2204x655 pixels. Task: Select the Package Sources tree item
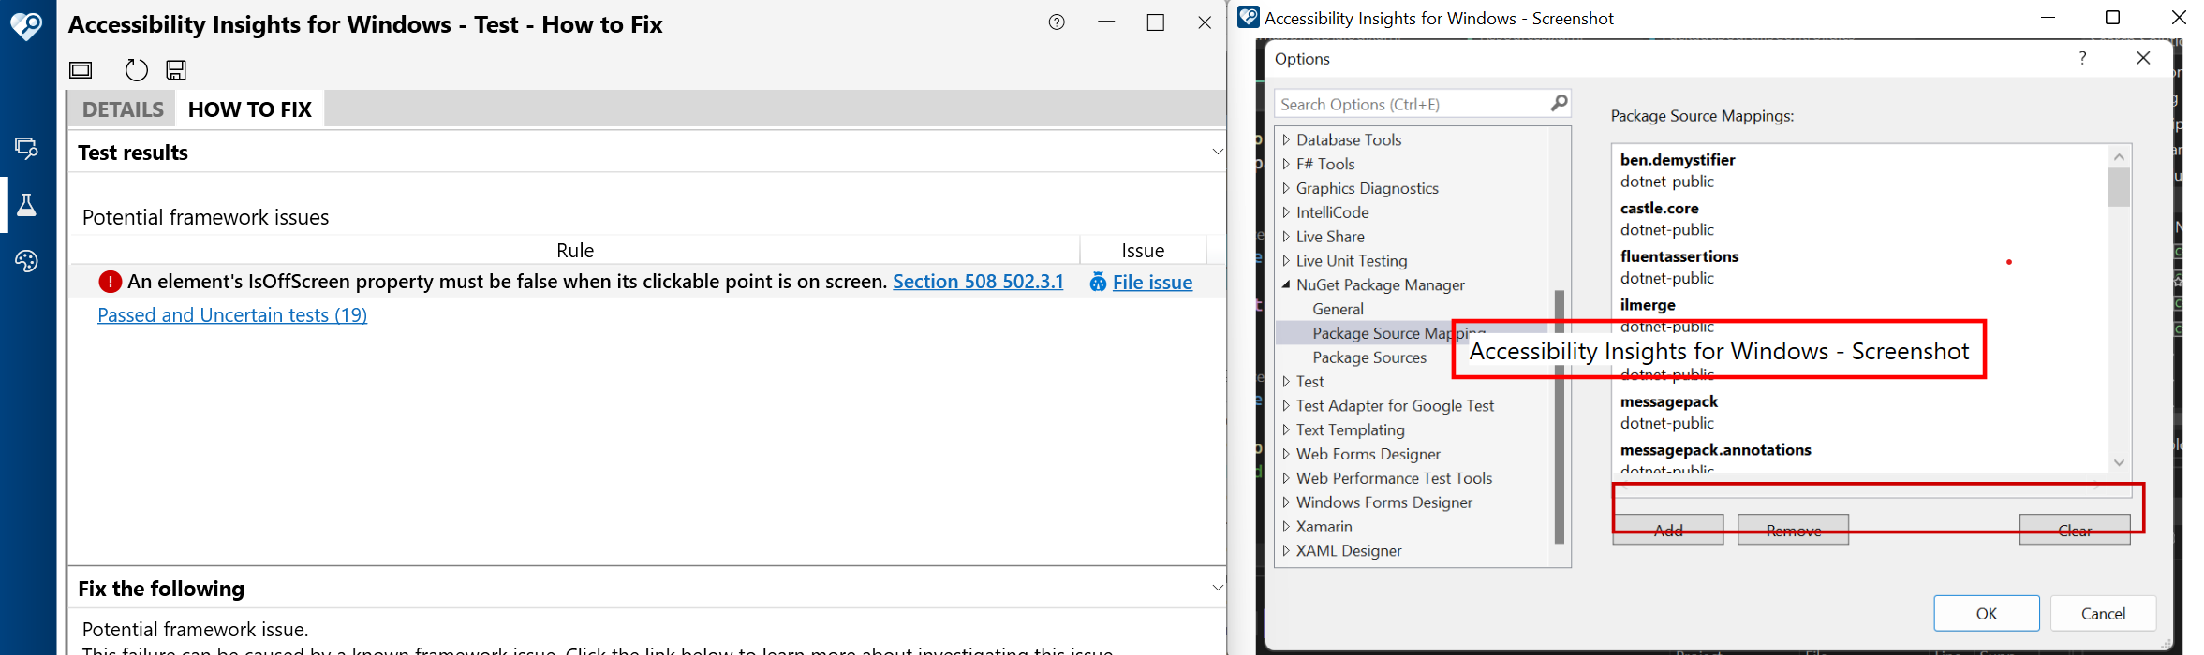(1369, 357)
